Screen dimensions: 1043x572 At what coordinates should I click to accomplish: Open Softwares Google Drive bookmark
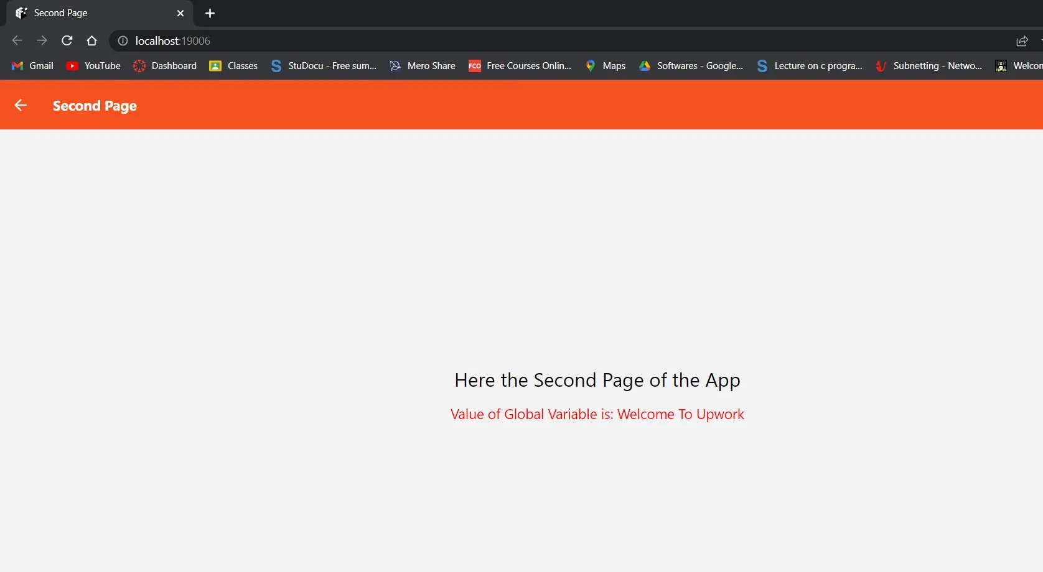click(x=691, y=65)
